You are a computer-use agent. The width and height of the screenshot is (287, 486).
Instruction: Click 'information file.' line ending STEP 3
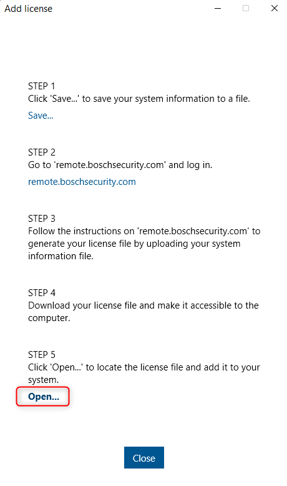[x=61, y=256]
